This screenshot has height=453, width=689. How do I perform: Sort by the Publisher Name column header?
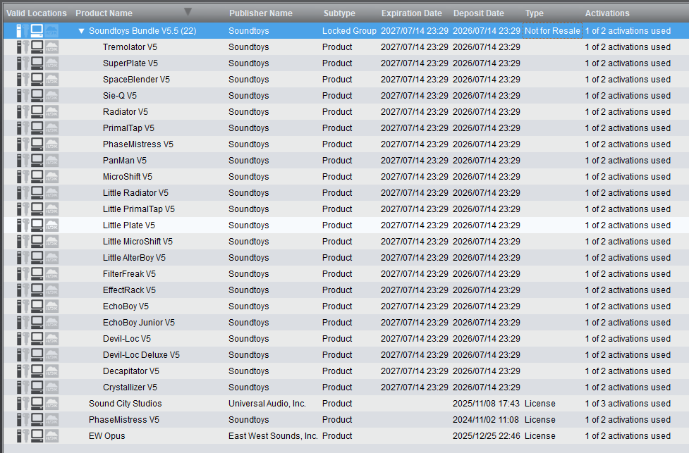[260, 13]
